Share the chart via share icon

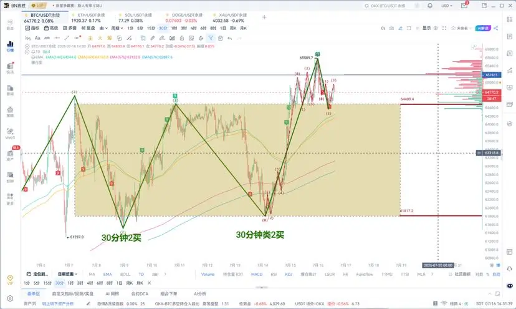click(x=495, y=28)
